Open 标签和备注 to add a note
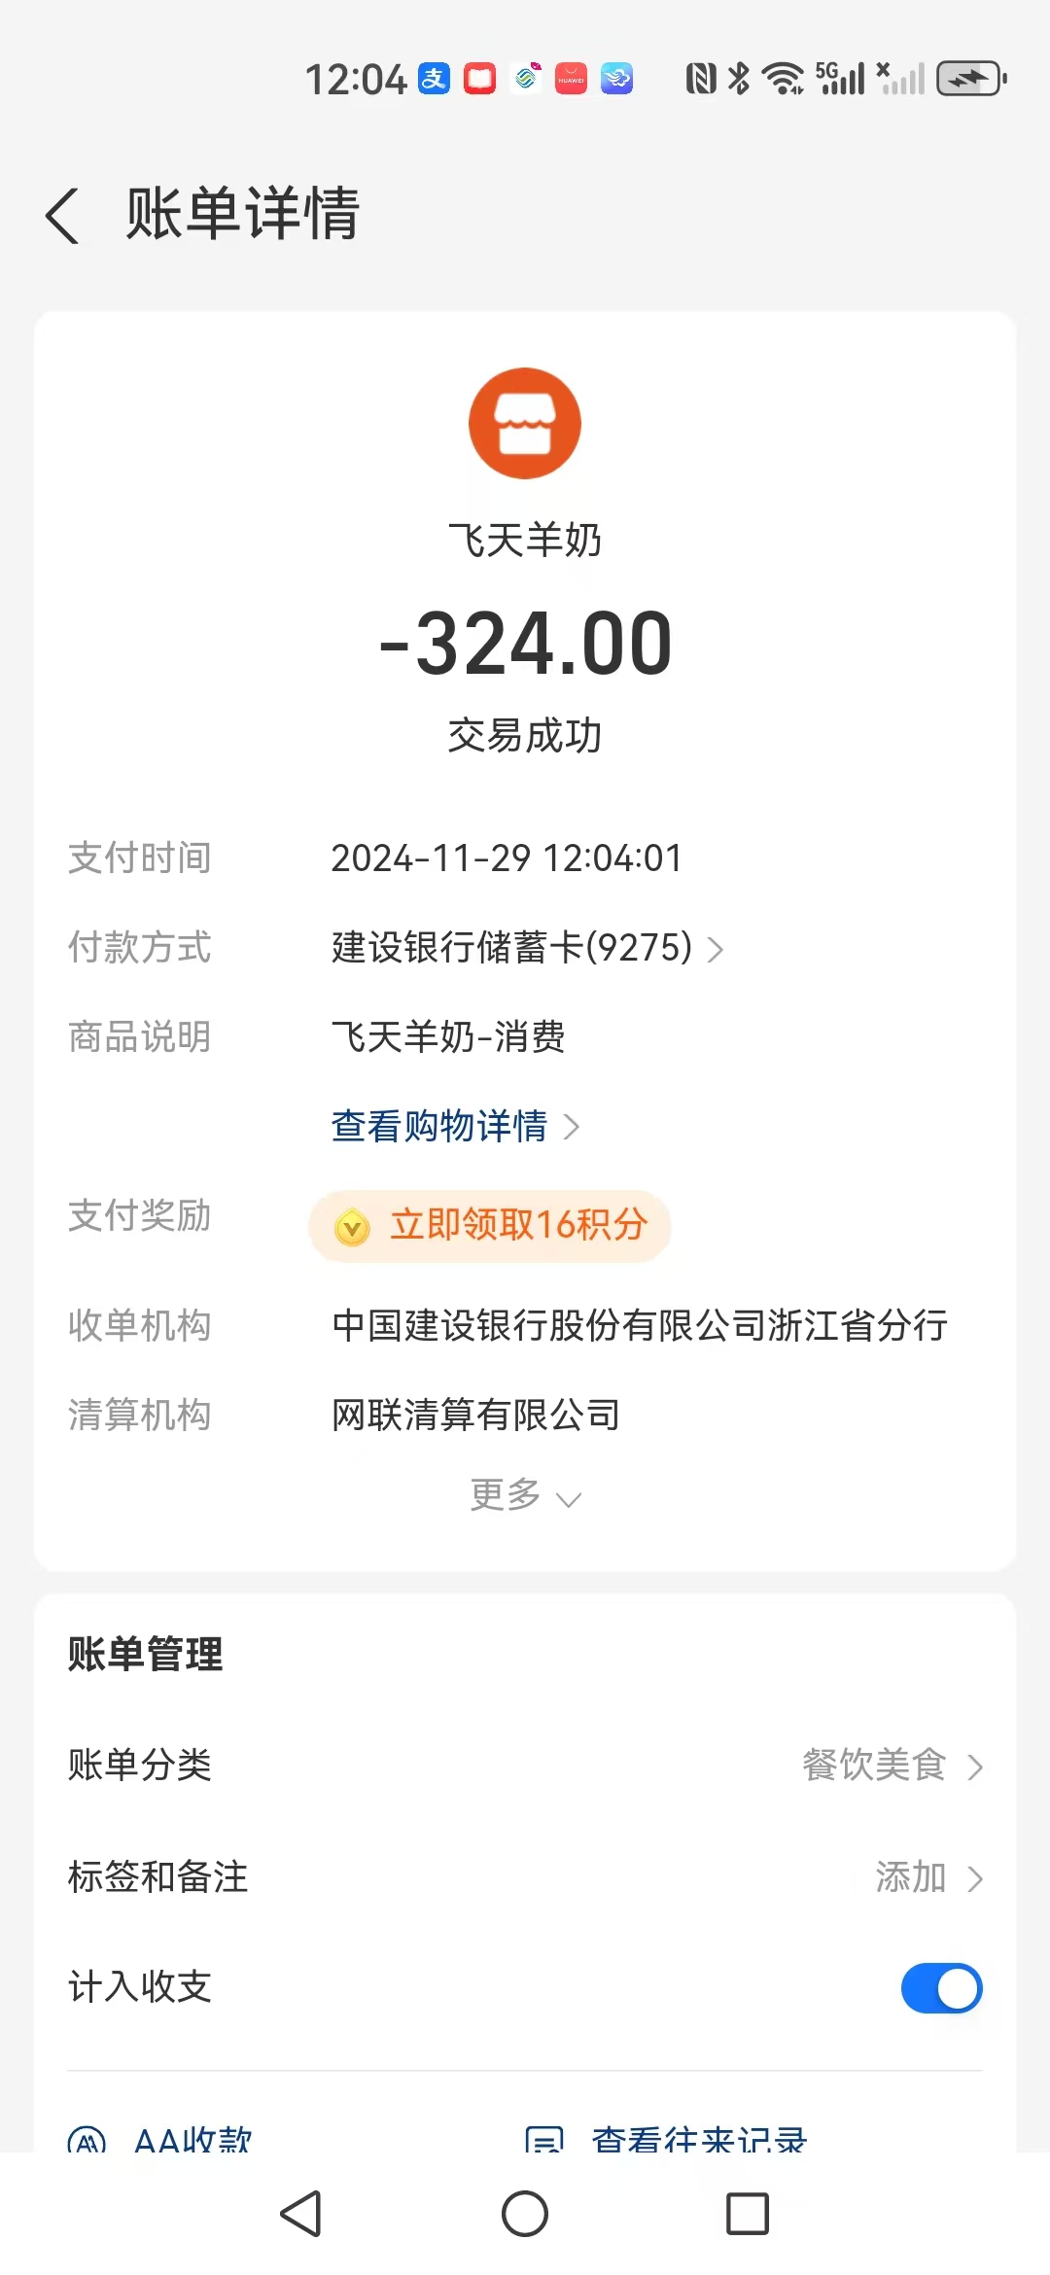This screenshot has height=2275, width=1050. point(928,1877)
